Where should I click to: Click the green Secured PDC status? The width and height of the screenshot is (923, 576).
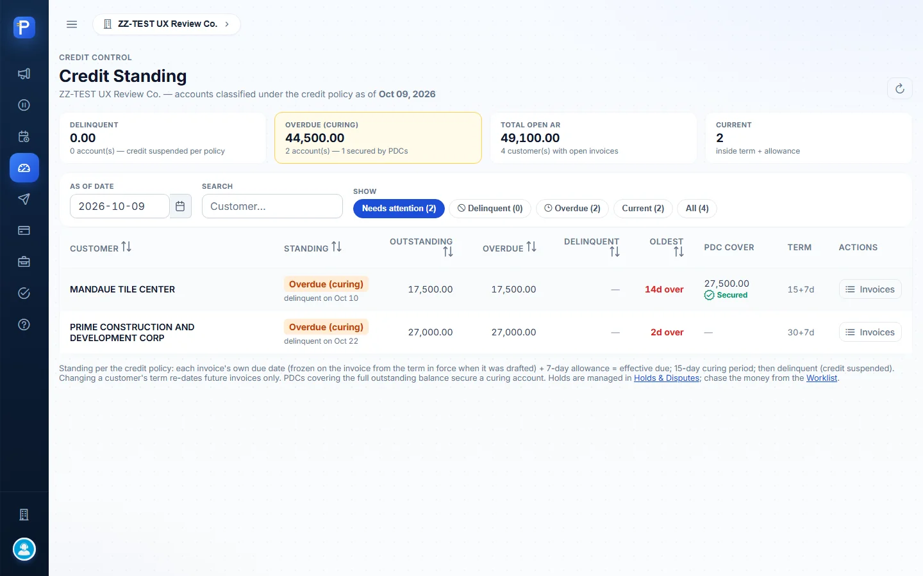tap(726, 295)
